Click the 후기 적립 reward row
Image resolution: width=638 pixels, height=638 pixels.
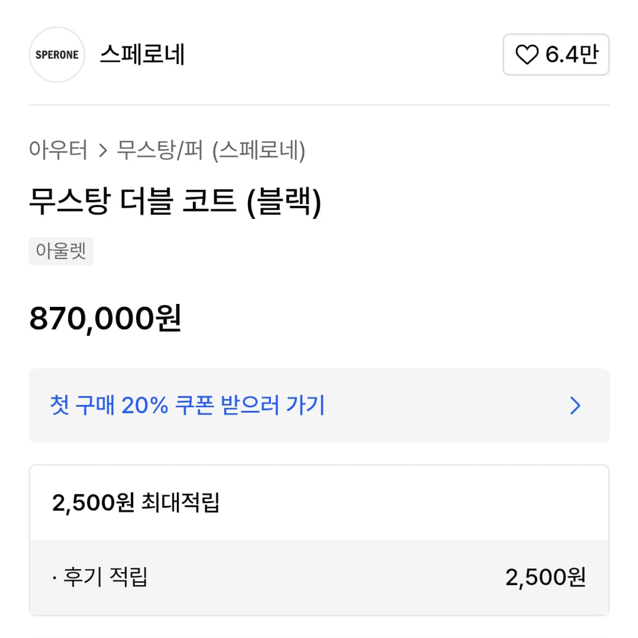(102, 577)
